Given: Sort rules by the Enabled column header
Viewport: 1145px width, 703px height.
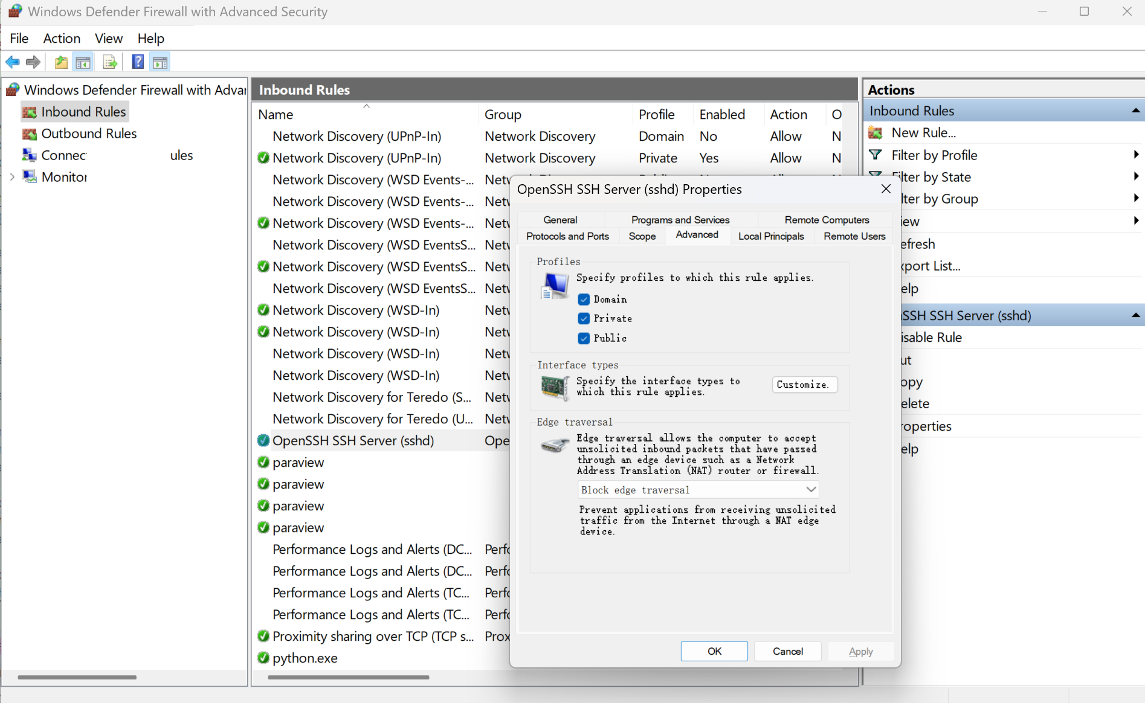Looking at the screenshot, I should (729, 114).
